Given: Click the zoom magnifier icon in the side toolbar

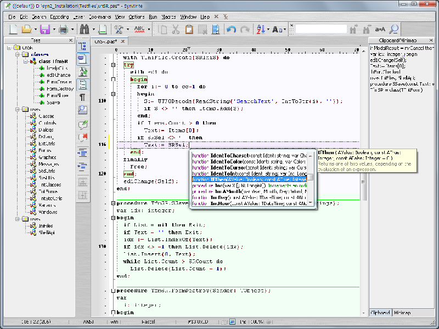Looking at the screenshot, I should click(x=83, y=110).
